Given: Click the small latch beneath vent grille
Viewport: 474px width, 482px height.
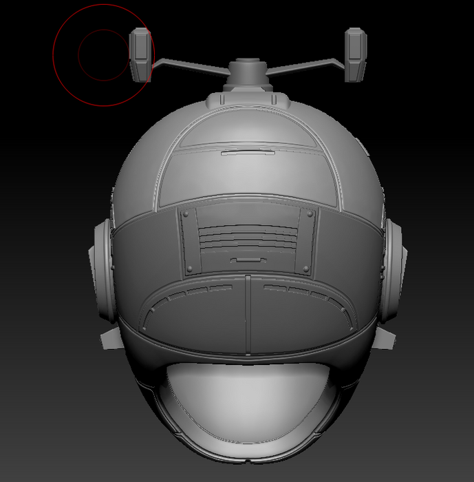Looking at the screenshot, I should 246,260.
